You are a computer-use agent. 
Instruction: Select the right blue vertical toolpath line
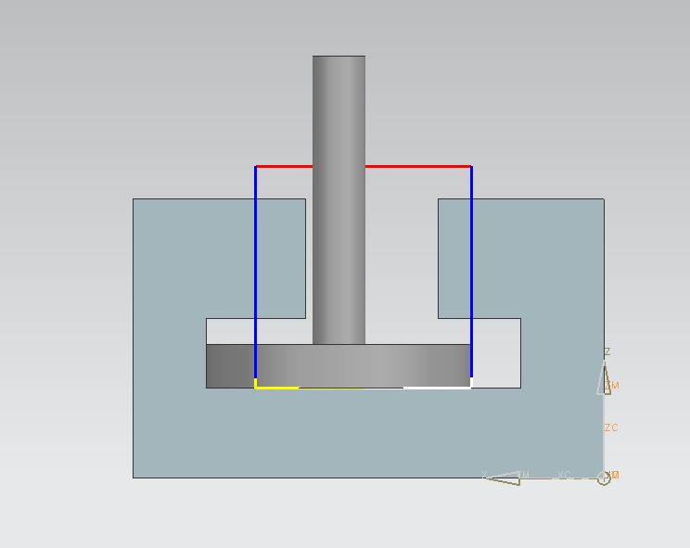471,272
